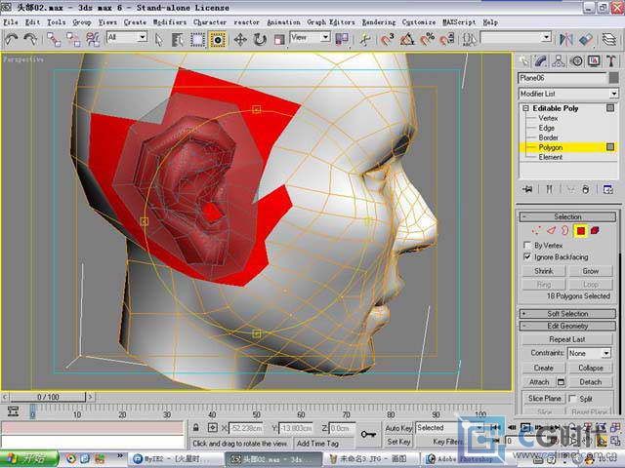The image size is (625, 468).
Task: Switch to the Display command panel
Action: tap(594, 60)
